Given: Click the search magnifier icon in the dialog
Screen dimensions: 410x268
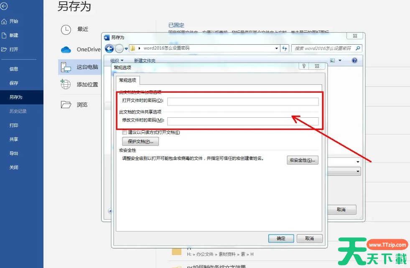Looking at the screenshot, I should (x=357, y=48).
